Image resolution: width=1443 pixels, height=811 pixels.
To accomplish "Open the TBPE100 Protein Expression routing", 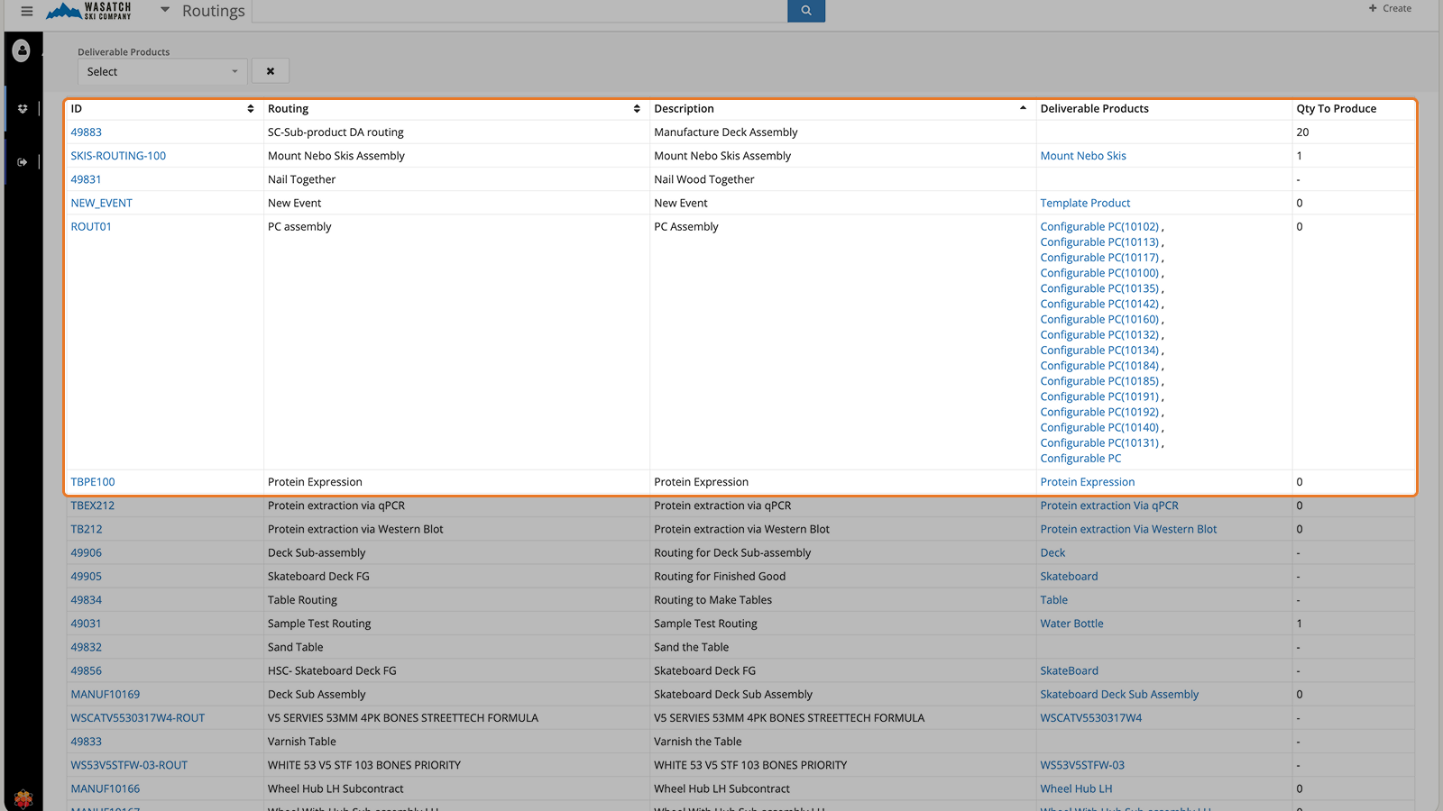I will pos(93,481).
